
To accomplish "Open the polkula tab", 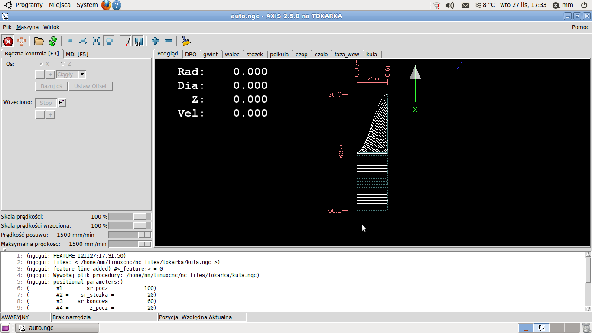I will pyautogui.click(x=279, y=54).
